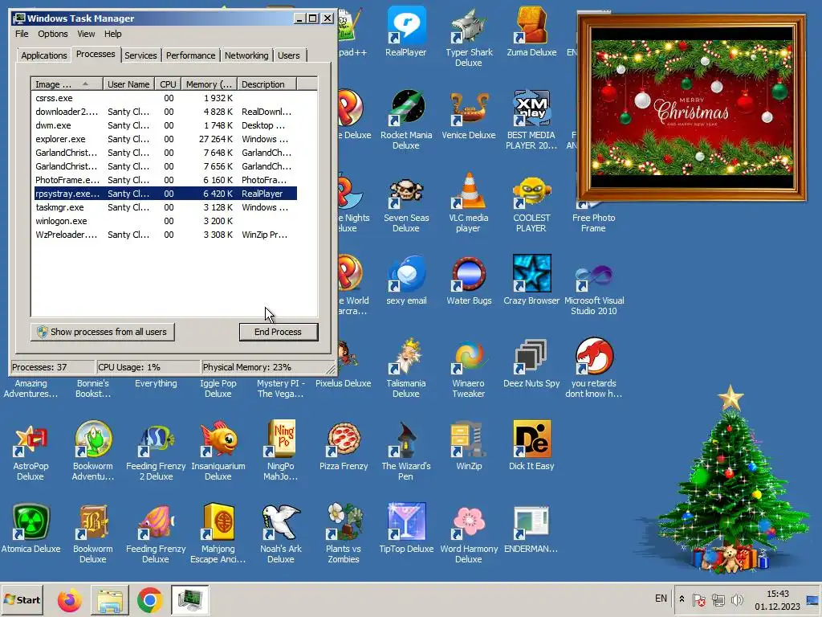Sort by the Memory column header
Viewport: 822px width, 617px height.
point(209,84)
